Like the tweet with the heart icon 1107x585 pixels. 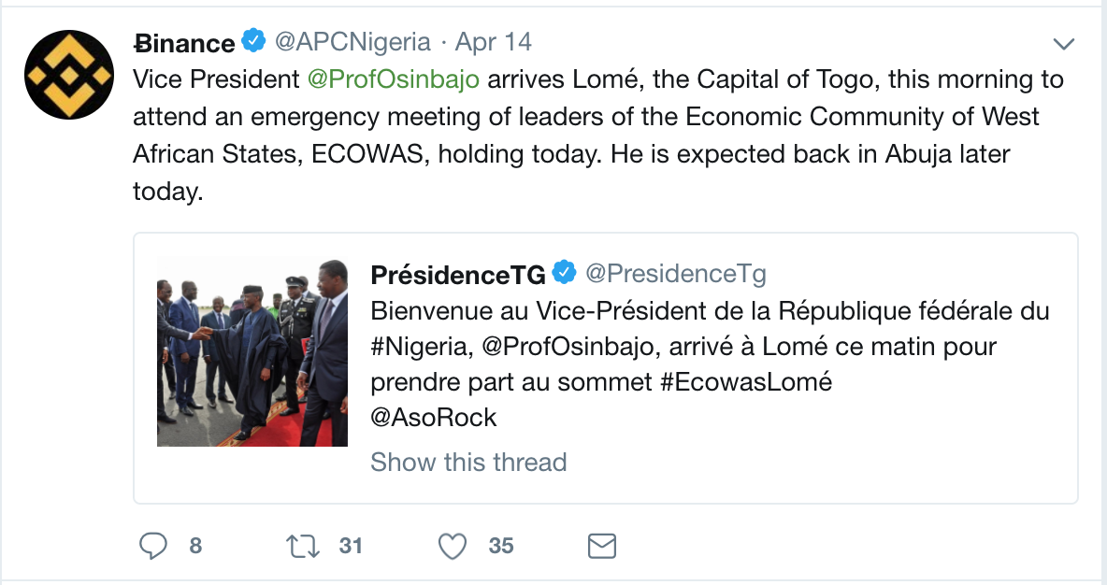453,545
